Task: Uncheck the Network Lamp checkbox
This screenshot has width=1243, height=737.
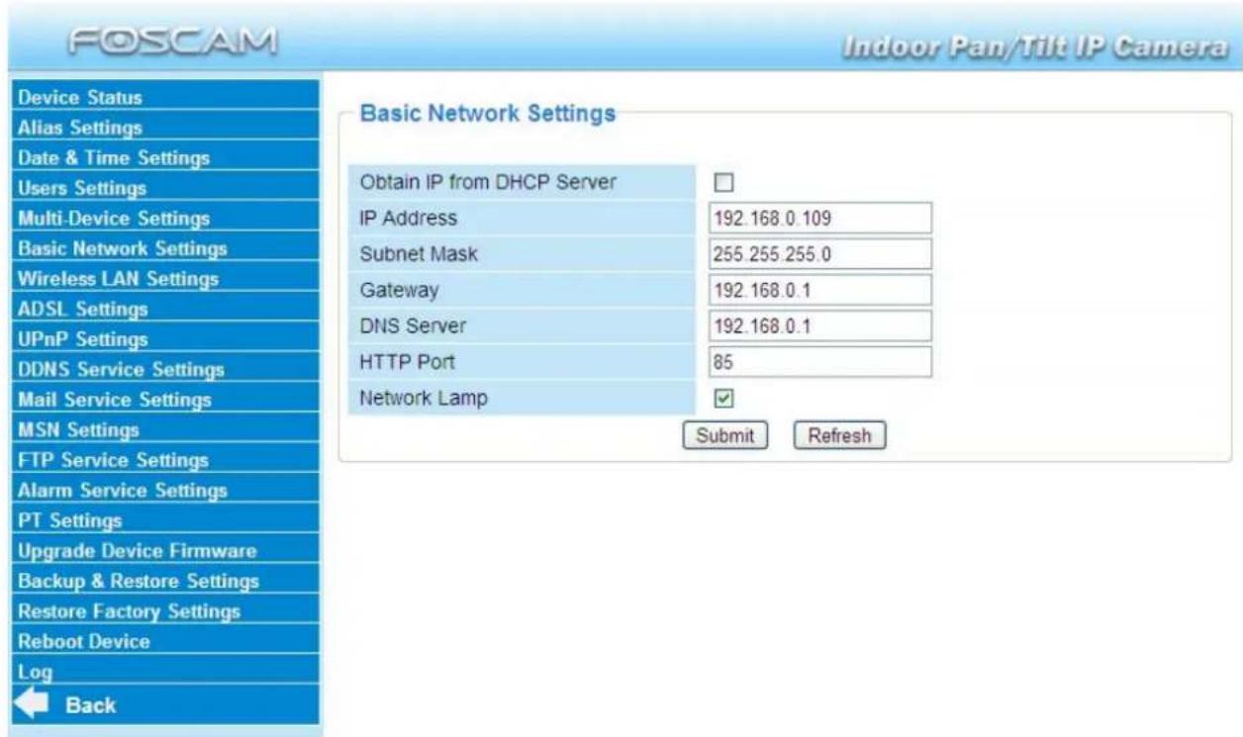Action: (723, 398)
